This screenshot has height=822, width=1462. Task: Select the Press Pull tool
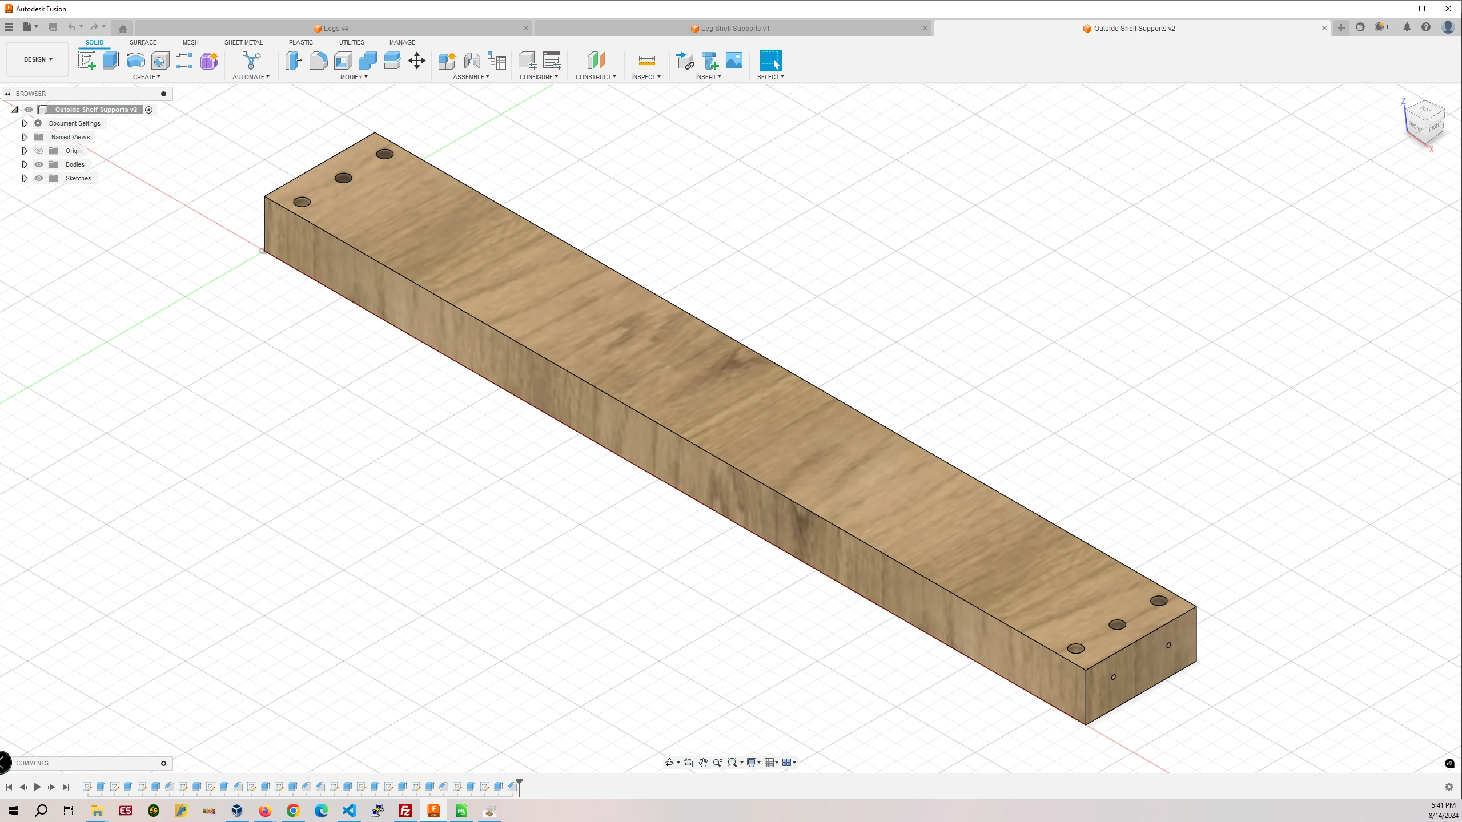[294, 61]
